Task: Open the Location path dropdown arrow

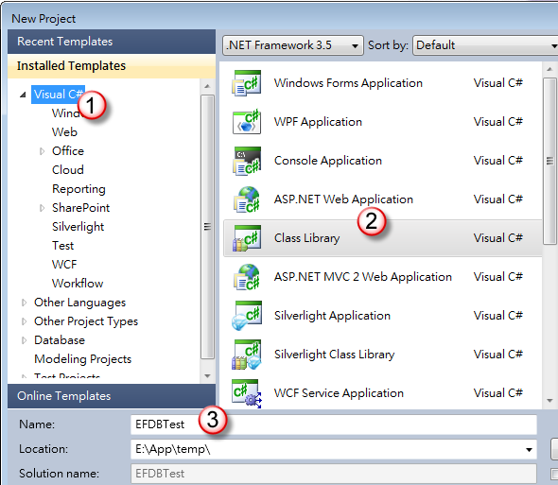Action: click(x=529, y=450)
